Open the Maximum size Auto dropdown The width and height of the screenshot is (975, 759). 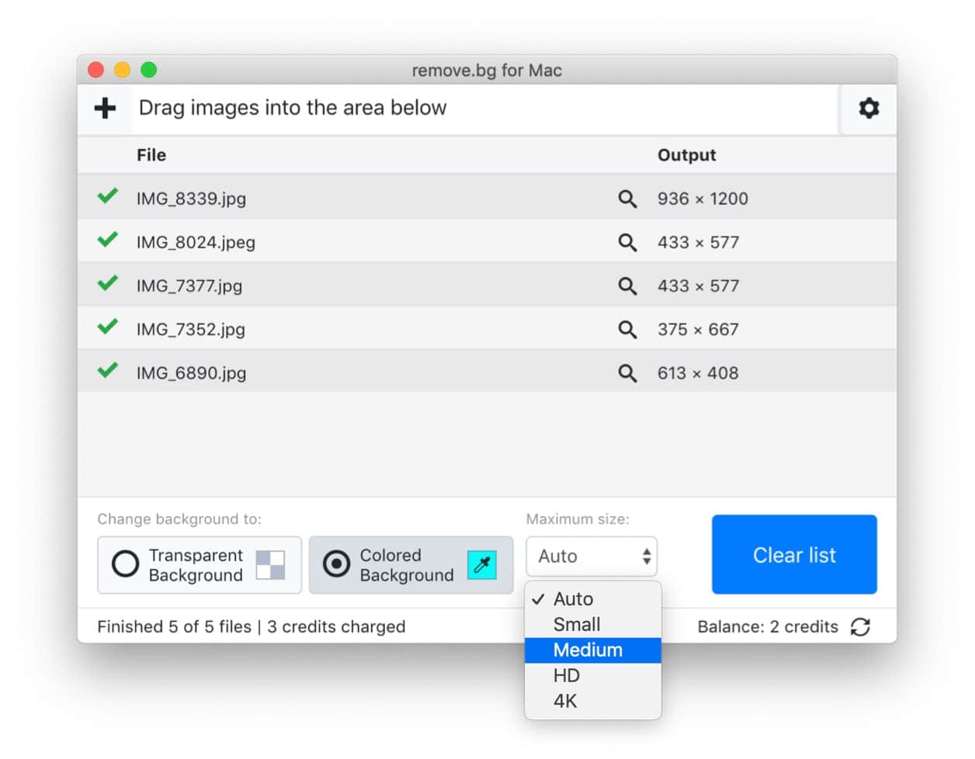tap(592, 556)
